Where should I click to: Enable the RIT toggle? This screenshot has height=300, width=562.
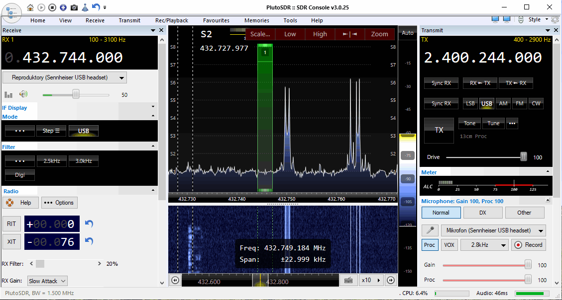pos(11,224)
